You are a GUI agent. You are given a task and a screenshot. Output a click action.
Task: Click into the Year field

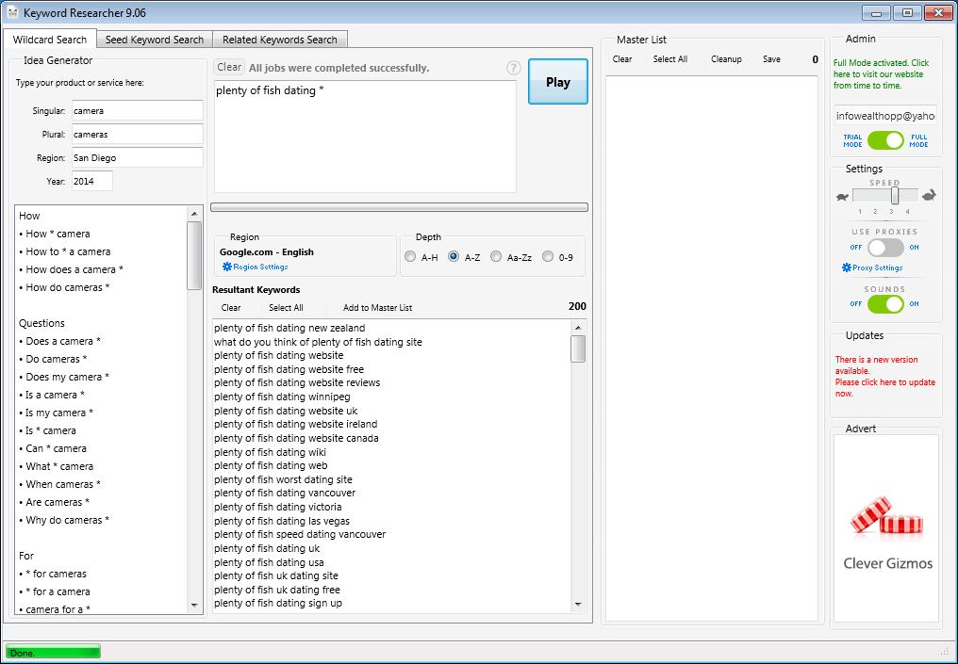coord(91,181)
